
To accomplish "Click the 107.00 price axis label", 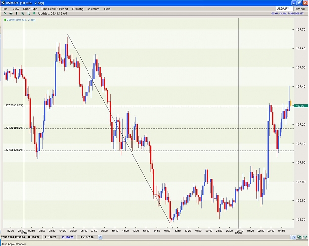I will pyautogui.click(x=301, y=162).
